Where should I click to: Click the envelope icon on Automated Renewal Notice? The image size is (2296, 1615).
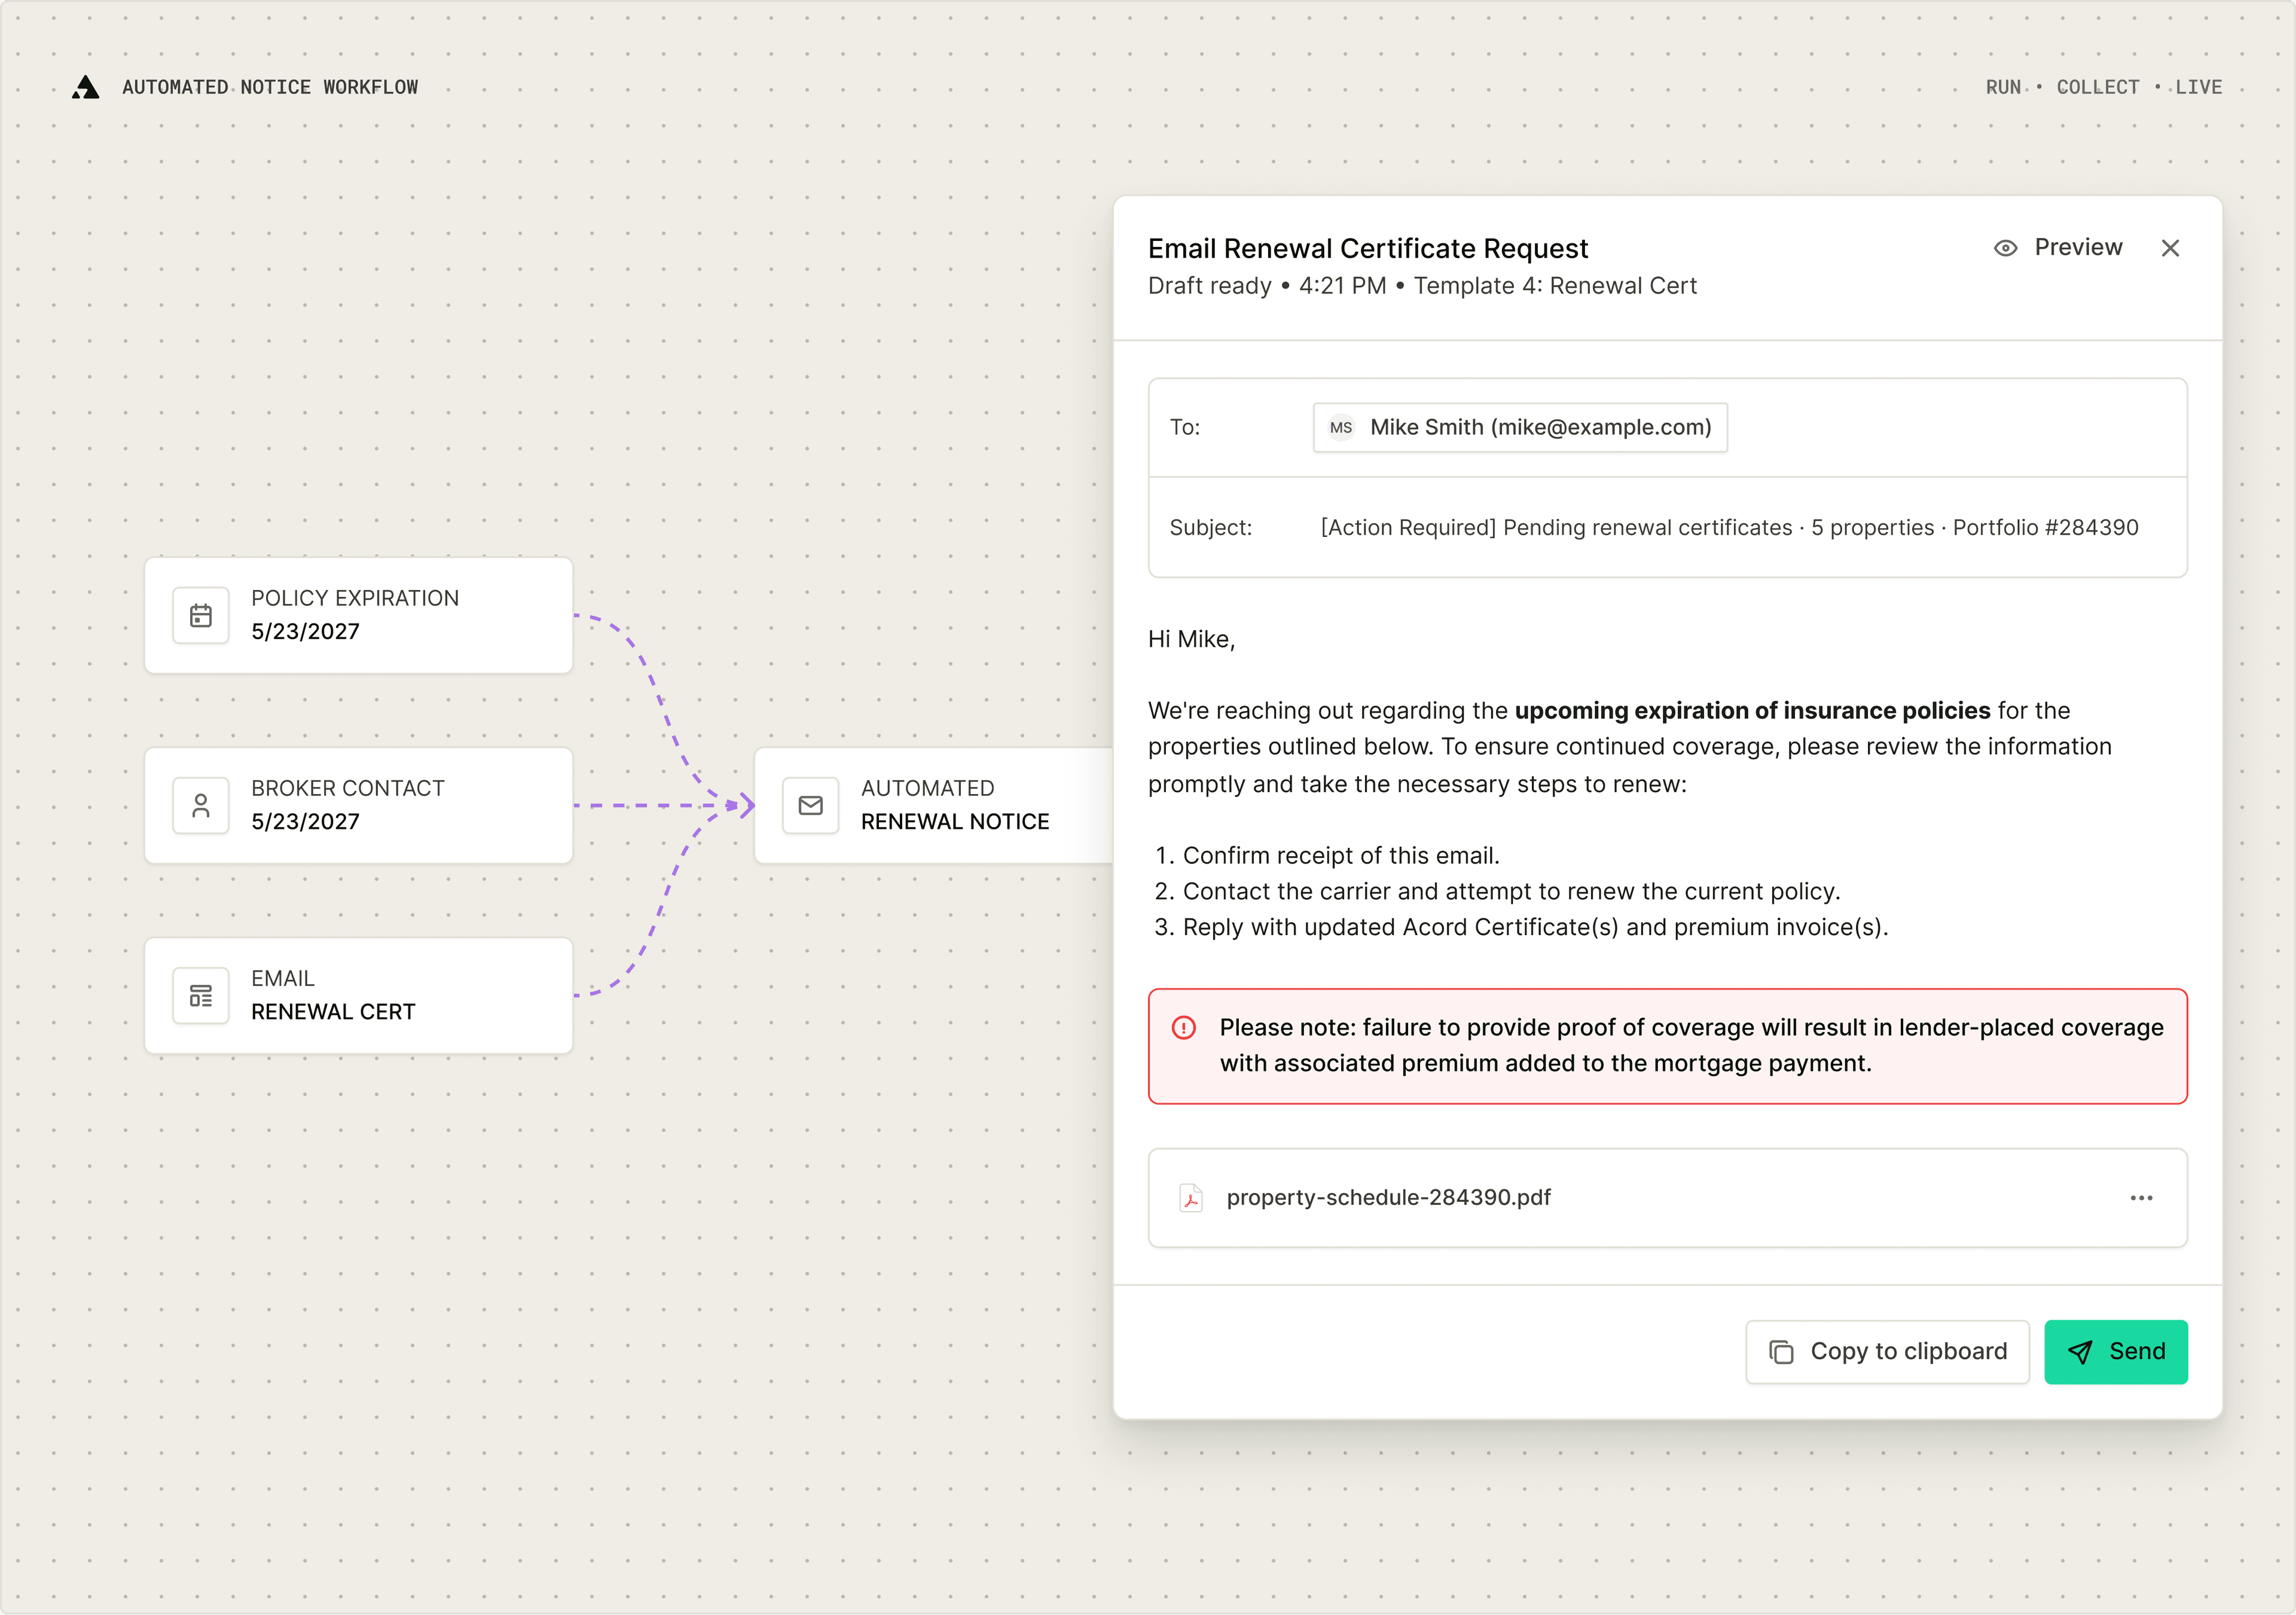coord(811,806)
